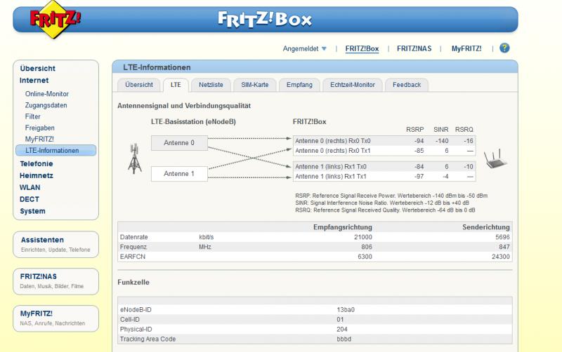
Task: Click the Antenne 1 base station box
Action: 179,173
